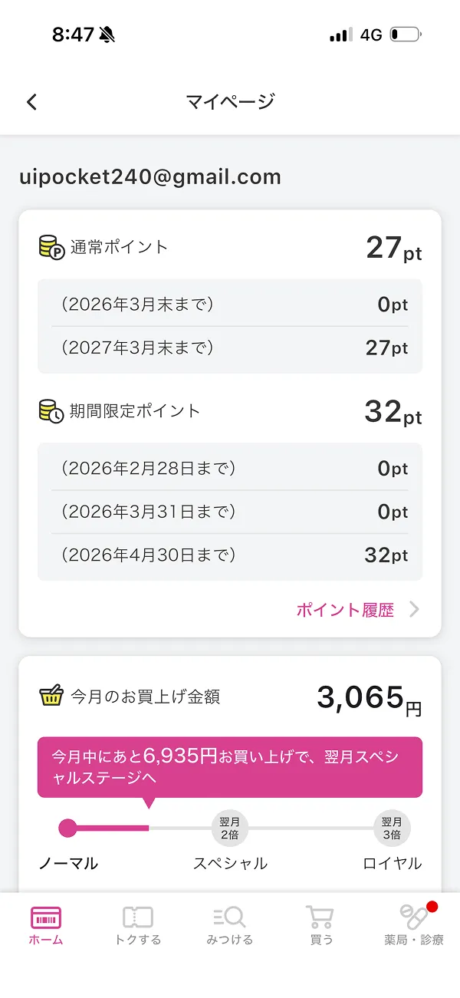The width and height of the screenshot is (460, 998).
Task: Open ポイント履歴 via its chevron arrow
Action: point(414,609)
